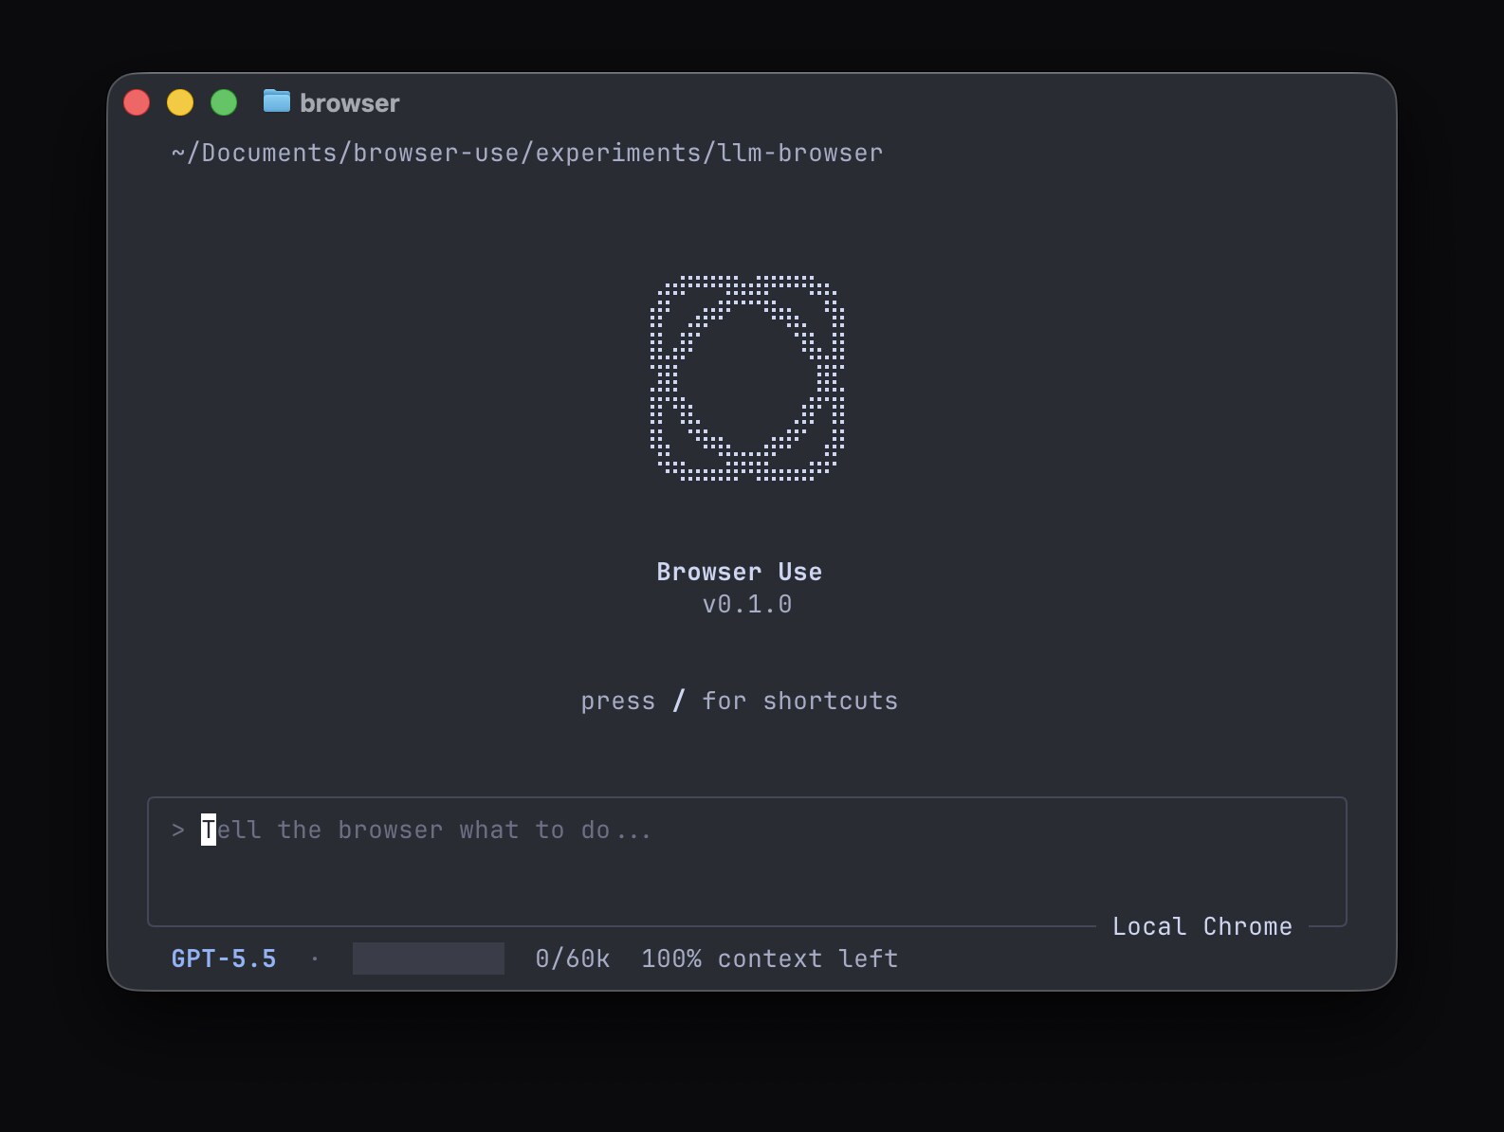Click the version label v0.1.0

(747, 604)
